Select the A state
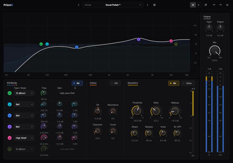The width and height of the screenshot is (233, 163). pos(193,5)
